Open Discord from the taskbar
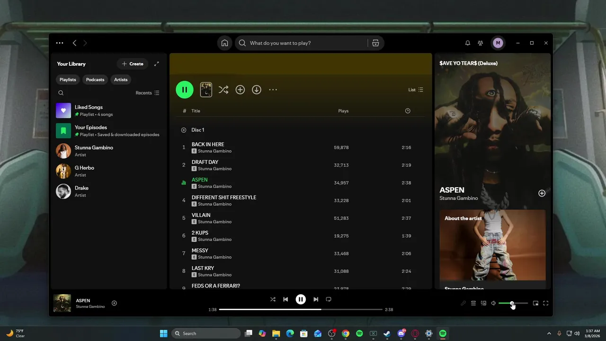Viewport: 606px width, 341px height. (401, 333)
